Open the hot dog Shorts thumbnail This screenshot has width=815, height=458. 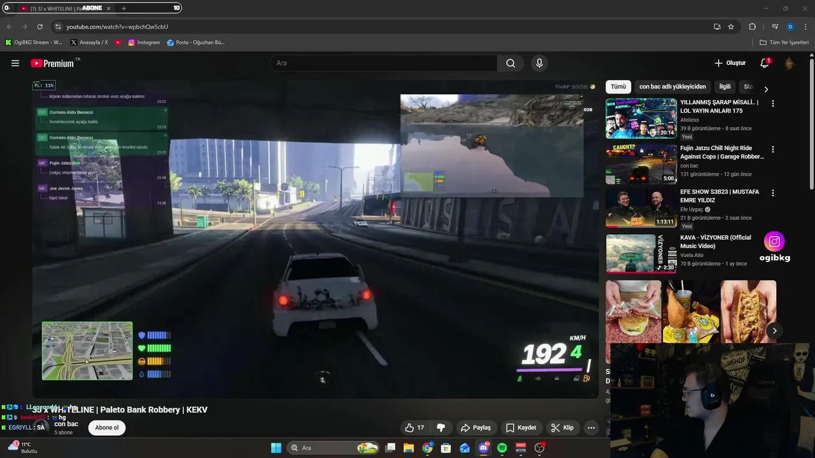748,312
